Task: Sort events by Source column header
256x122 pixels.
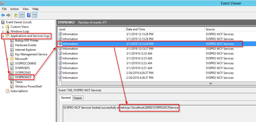Action: (x=230, y=29)
